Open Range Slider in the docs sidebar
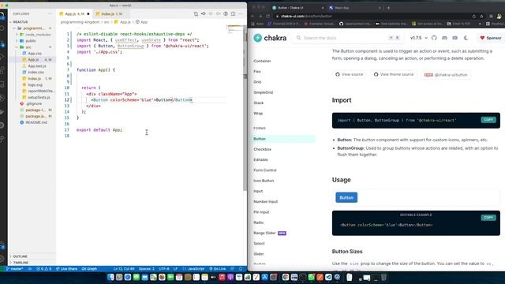This screenshot has height=284, width=505. point(264,234)
